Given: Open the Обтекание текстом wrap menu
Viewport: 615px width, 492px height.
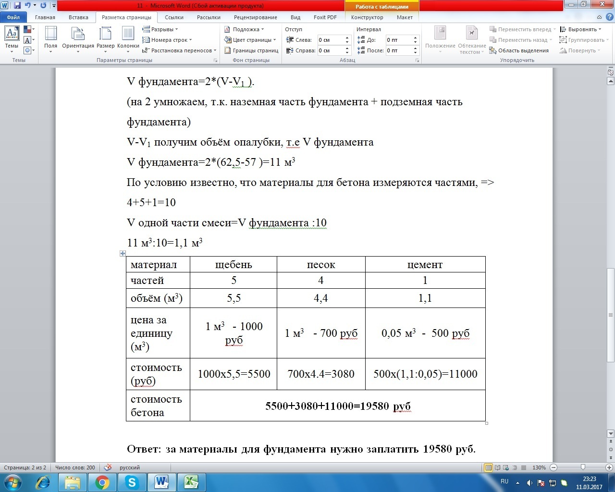Looking at the screenshot, I should 472,39.
